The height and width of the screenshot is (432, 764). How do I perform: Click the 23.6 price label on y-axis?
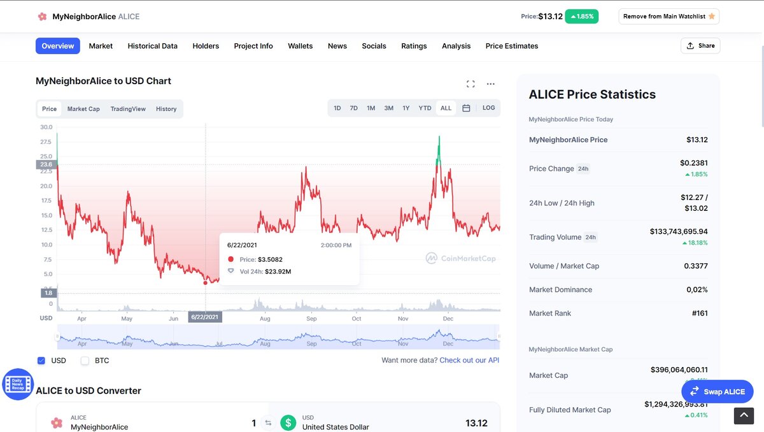[x=46, y=164]
